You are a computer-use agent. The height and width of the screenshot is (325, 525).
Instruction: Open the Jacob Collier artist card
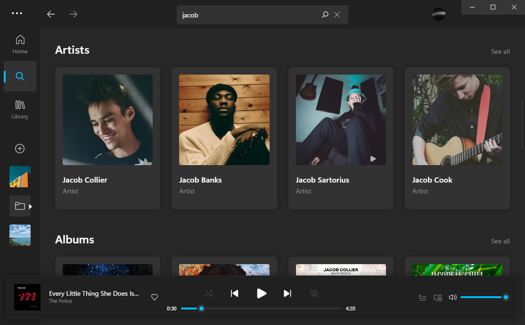click(x=107, y=138)
